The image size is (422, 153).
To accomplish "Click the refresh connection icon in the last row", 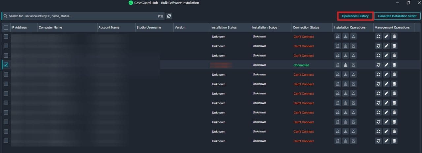I will [x=378, y=141].
